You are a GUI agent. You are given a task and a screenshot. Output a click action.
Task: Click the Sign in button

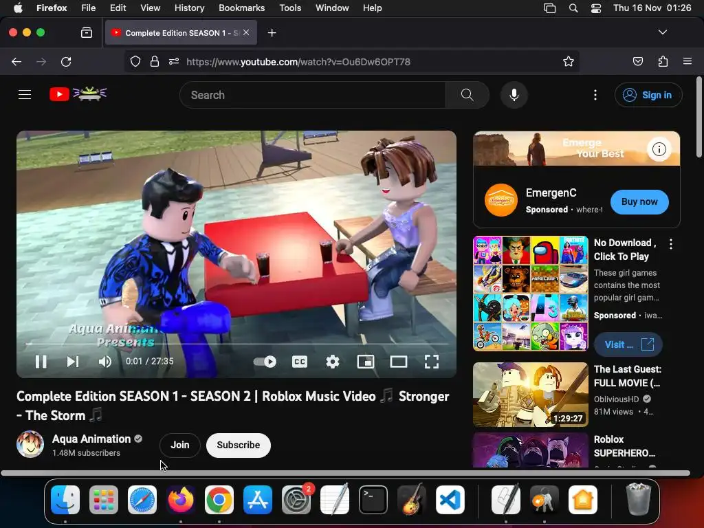click(x=648, y=95)
